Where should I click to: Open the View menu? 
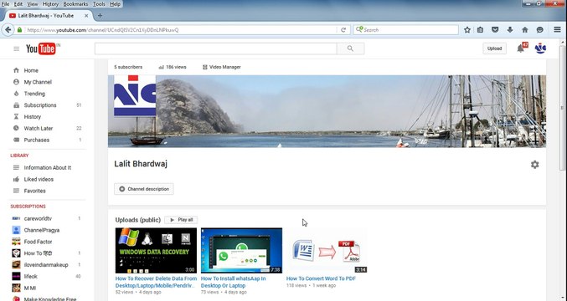click(x=33, y=4)
